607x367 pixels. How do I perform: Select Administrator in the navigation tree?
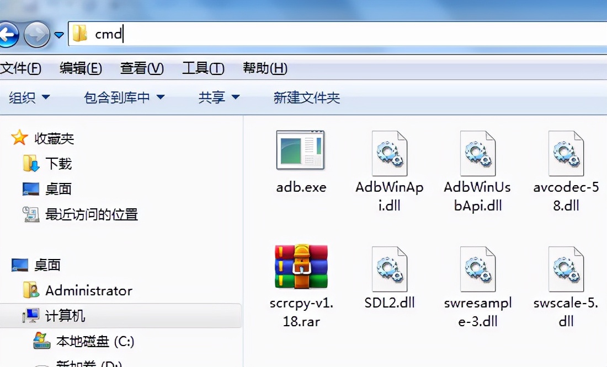point(89,290)
